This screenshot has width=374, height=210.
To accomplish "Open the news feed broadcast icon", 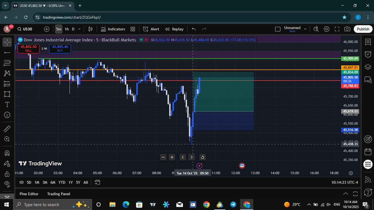I will (368, 180).
